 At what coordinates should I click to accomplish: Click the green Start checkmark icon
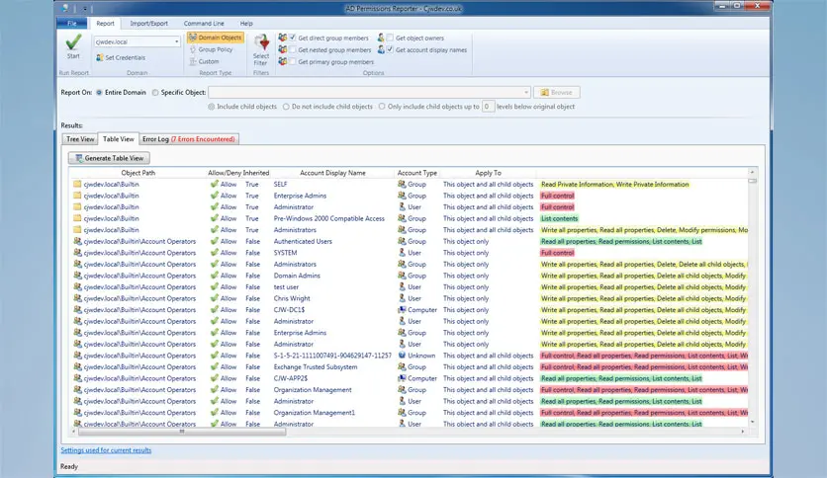click(73, 41)
